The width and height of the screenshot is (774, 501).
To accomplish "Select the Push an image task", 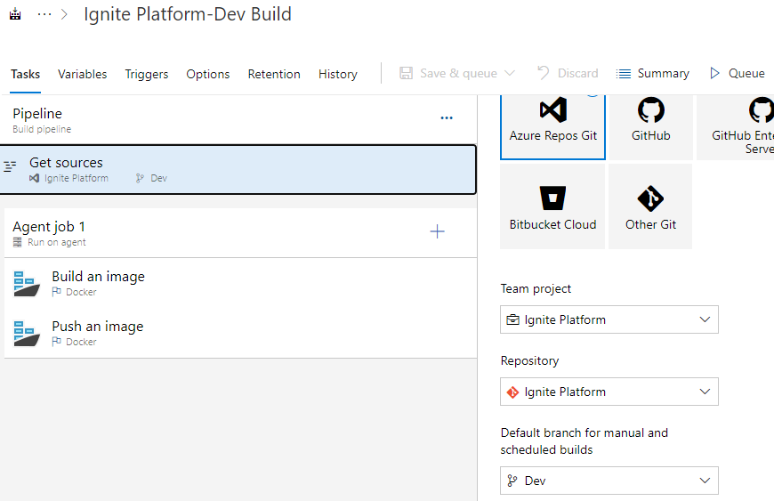I will coord(240,333).
